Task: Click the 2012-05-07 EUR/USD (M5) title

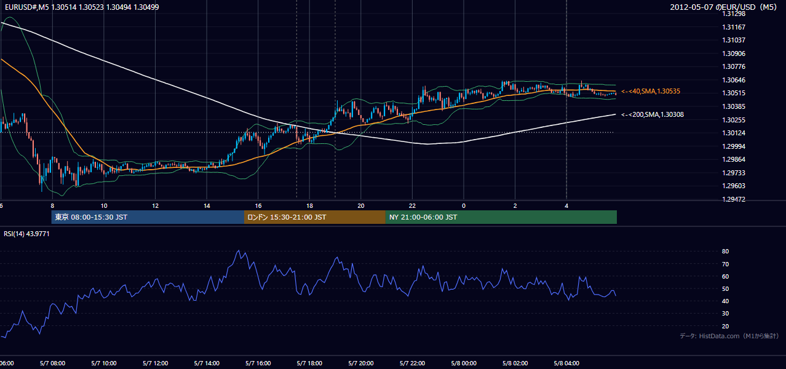Action: pyautogui.click(x=724, y=7)
